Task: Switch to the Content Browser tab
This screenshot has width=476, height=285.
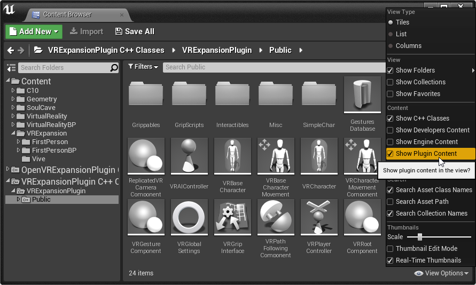Action: (x=77, y=14)
